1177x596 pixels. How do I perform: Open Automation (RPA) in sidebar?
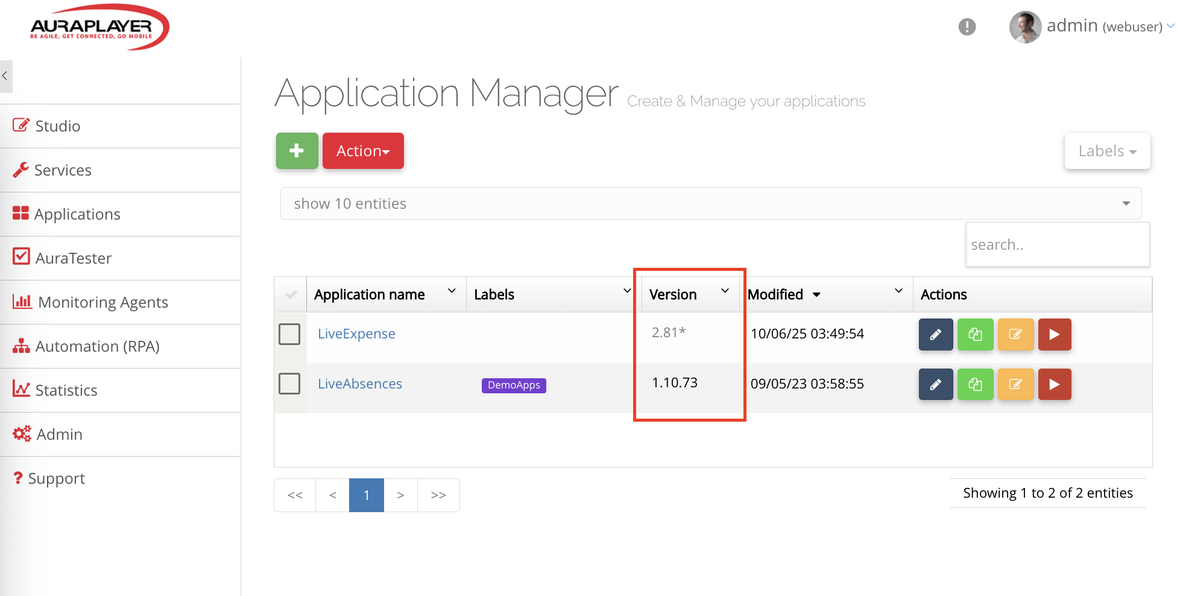tap(120, 346)
